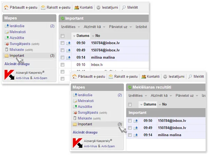The height and width of the screenshot is (156, 209).
Task: Tick the select-all checkbox in lower window header
Action: click(x=130, y=104)
